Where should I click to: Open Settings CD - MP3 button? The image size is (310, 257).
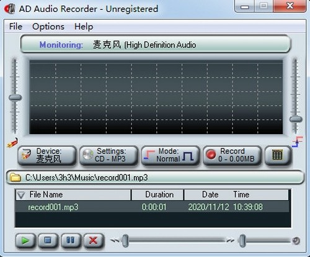[108, 156]
